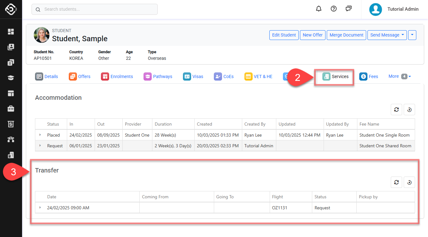Refresh the Transfer table
Screen dimensions: 428x237
click(396, 182)
